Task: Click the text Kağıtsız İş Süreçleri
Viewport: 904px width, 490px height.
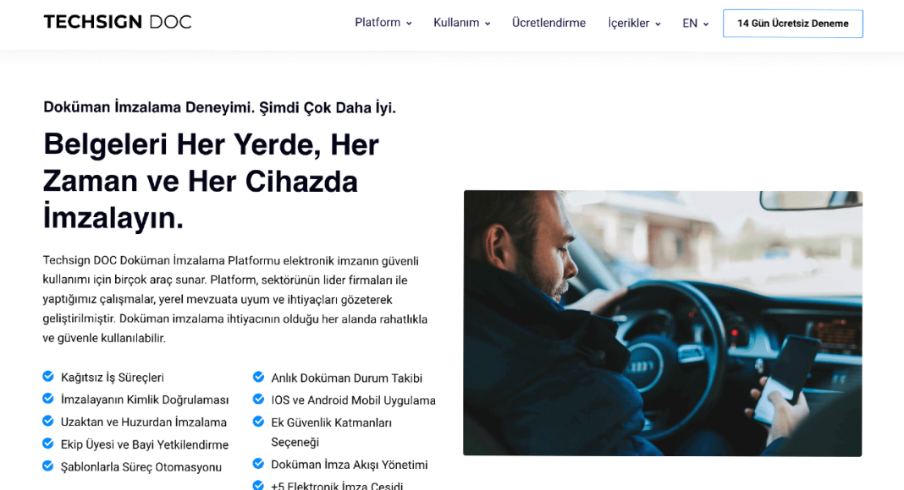Action: [x=113, y=378]
